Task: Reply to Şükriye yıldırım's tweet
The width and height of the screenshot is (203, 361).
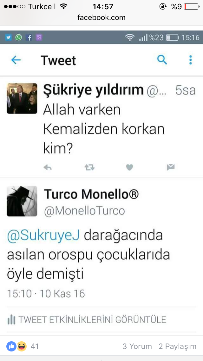Action: (48, 168)
